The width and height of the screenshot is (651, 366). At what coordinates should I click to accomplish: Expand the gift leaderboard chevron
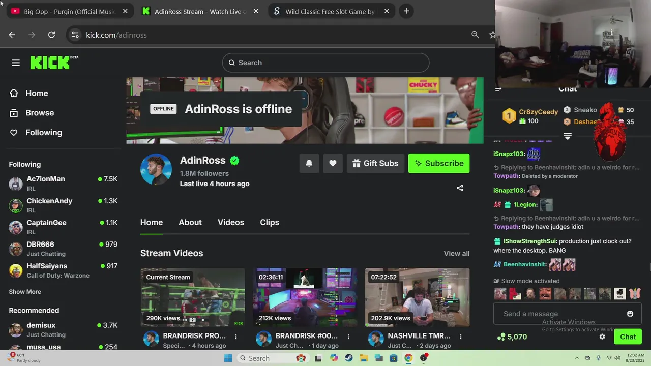click(x=568, y=136)
